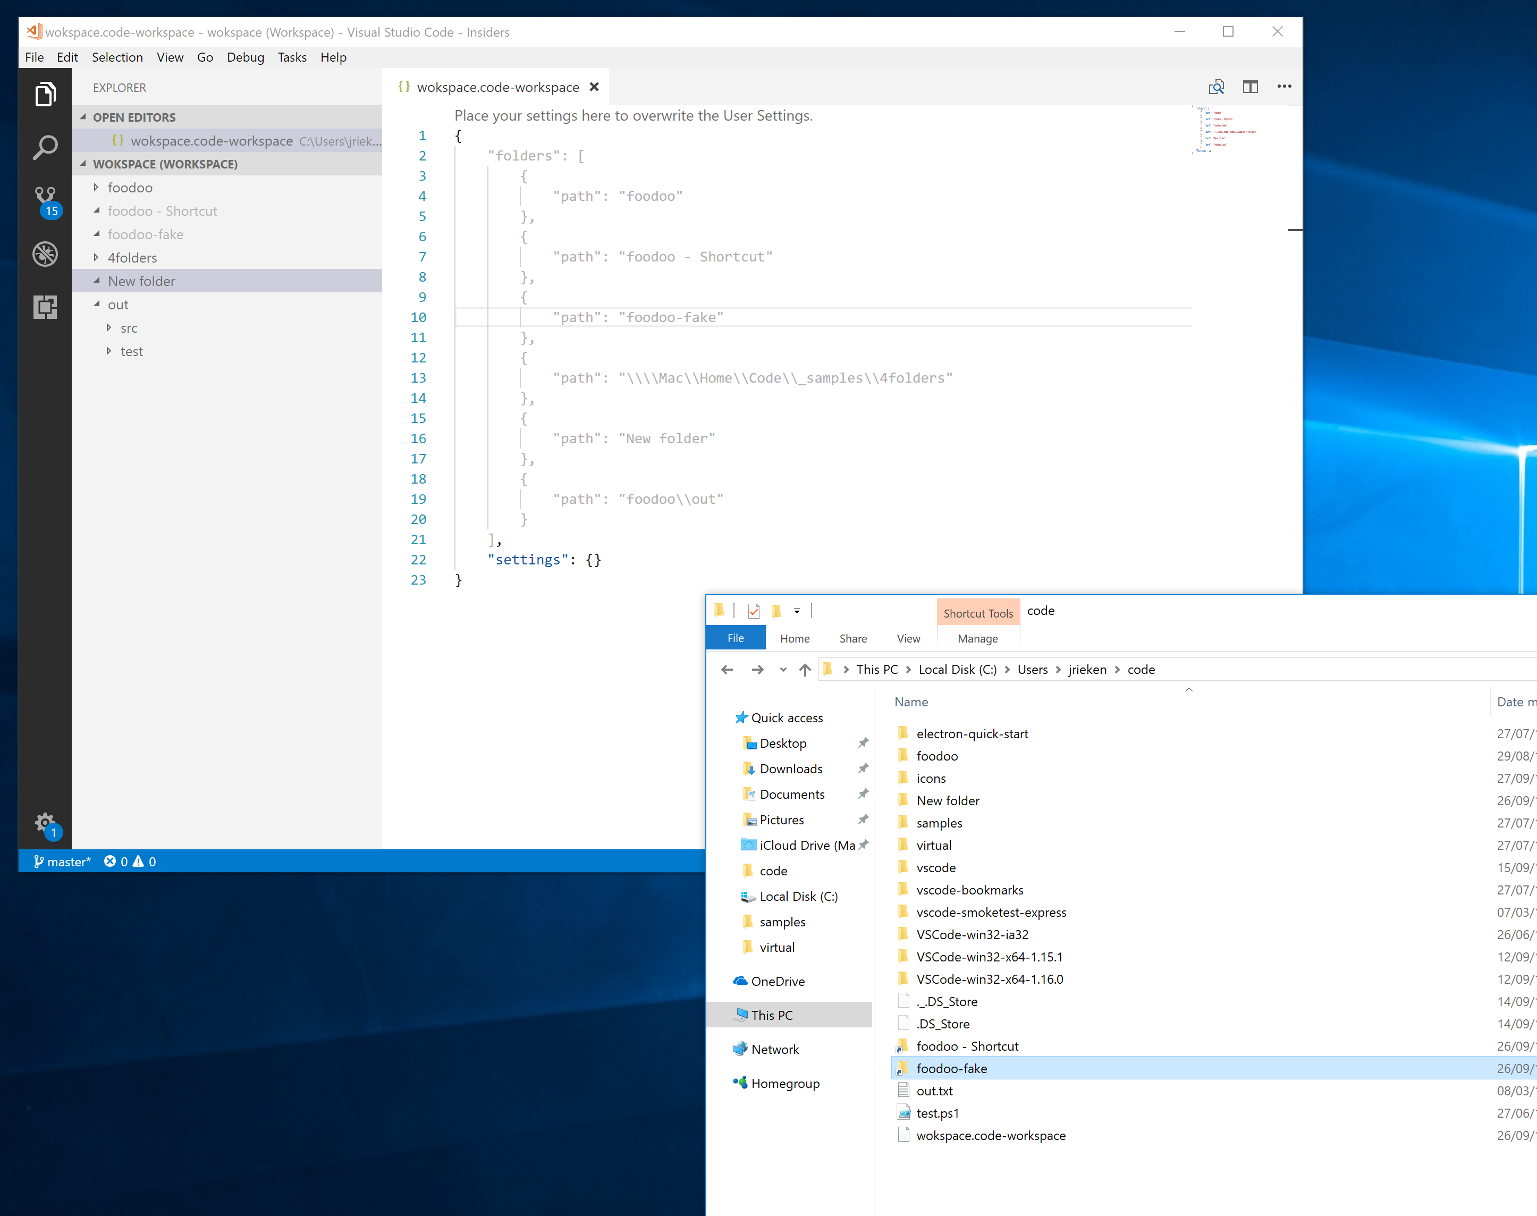
Task: Click the split editor icon
Action: pos(1250,87)
